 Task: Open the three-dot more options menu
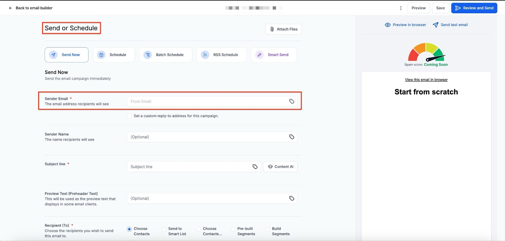pyautogui.click(x=401, y=8)
